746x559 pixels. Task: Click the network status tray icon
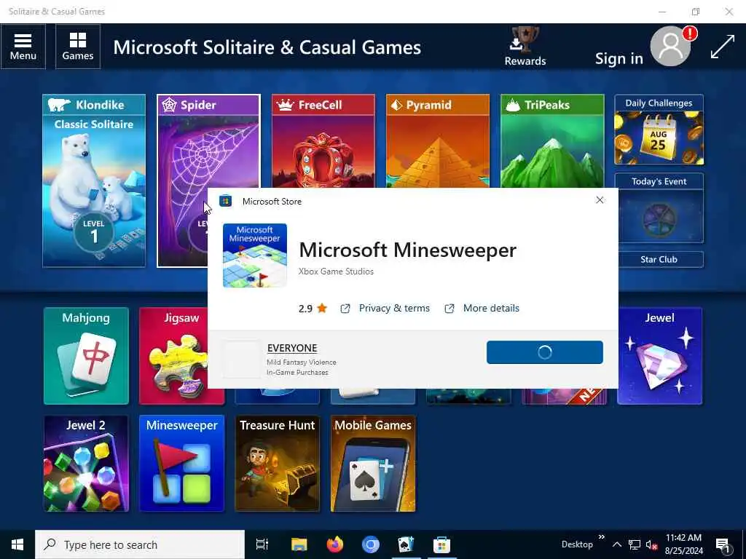coord(635,544)
